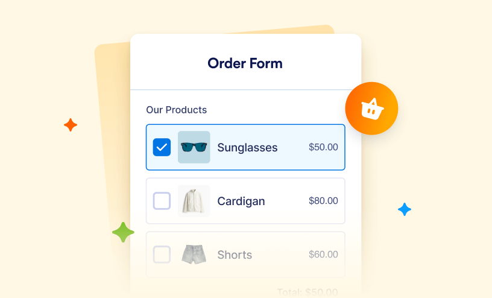Click the shorts product image
Screen dimensions: 492x298
click(x=194, y=255)
